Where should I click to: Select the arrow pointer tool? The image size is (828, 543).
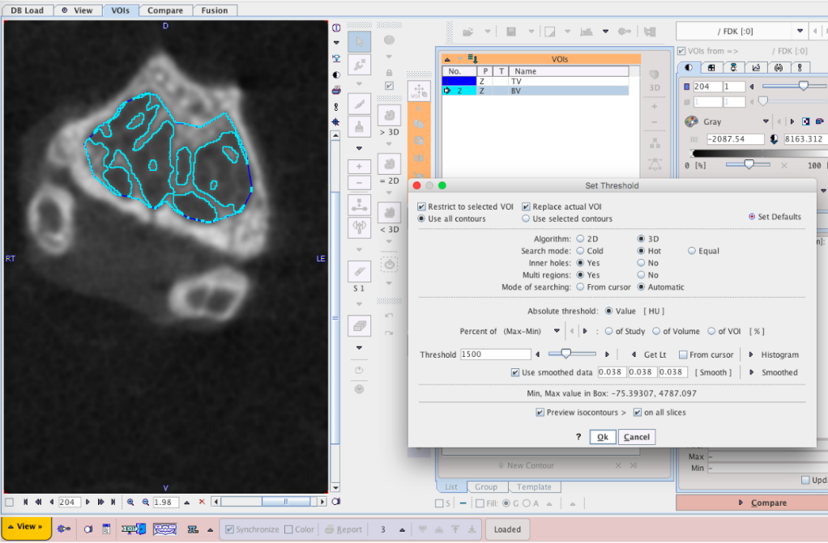pos(360,40)
